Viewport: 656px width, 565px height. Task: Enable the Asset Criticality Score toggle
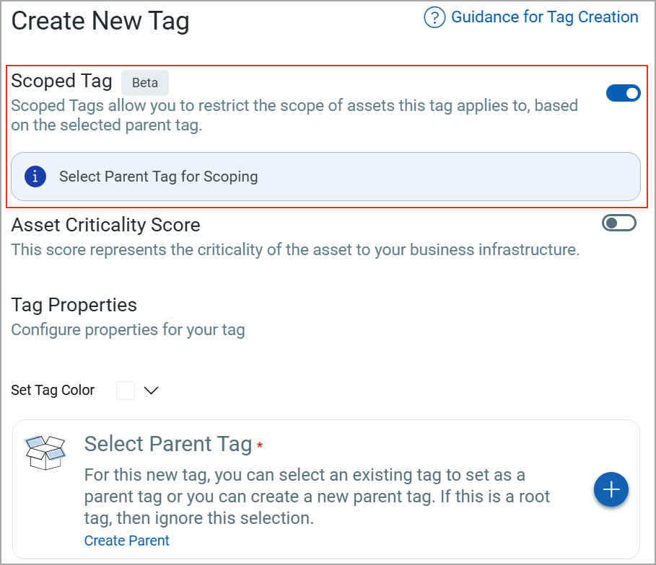[618, 223]
